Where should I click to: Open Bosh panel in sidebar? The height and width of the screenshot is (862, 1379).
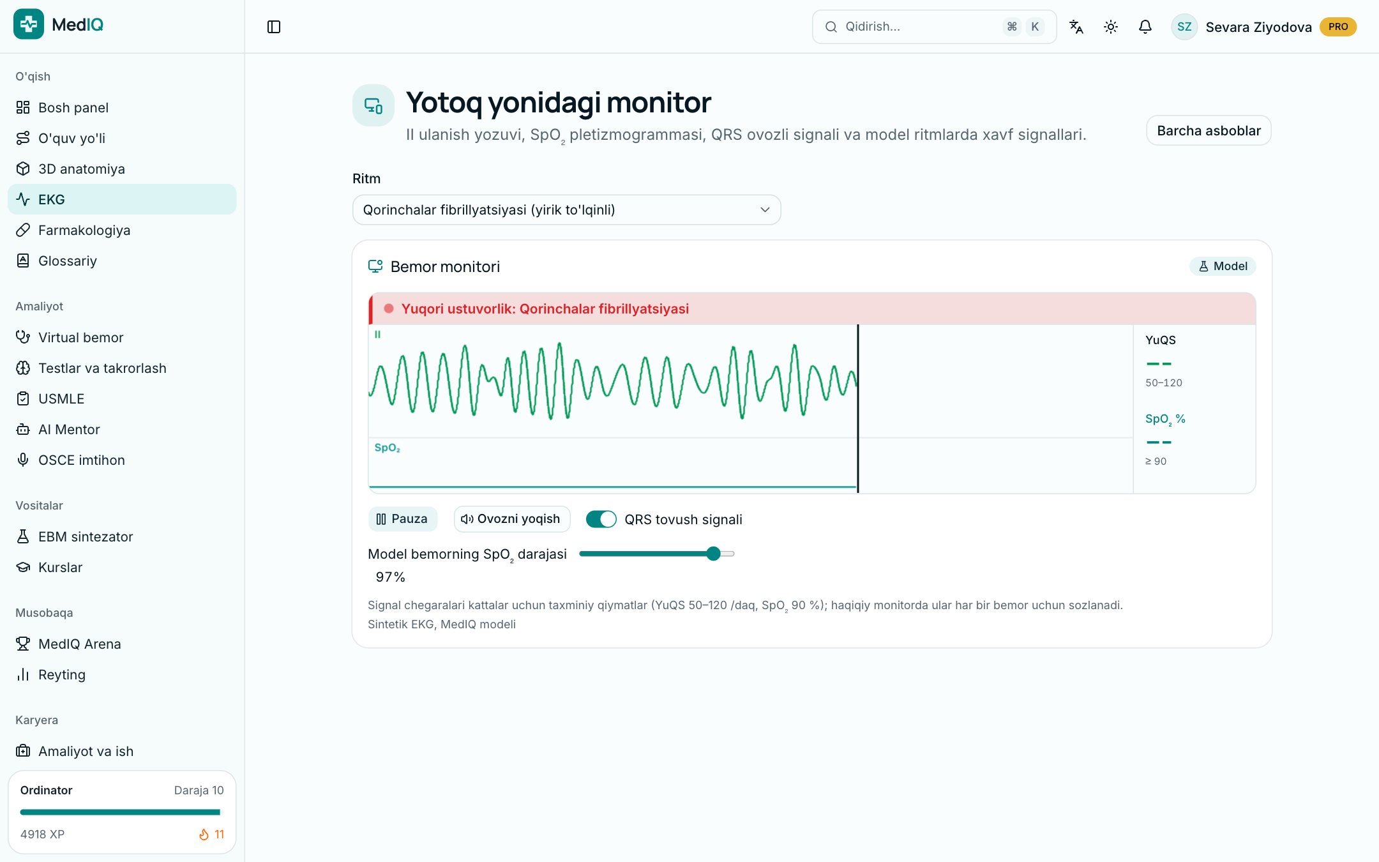point(122,107)
